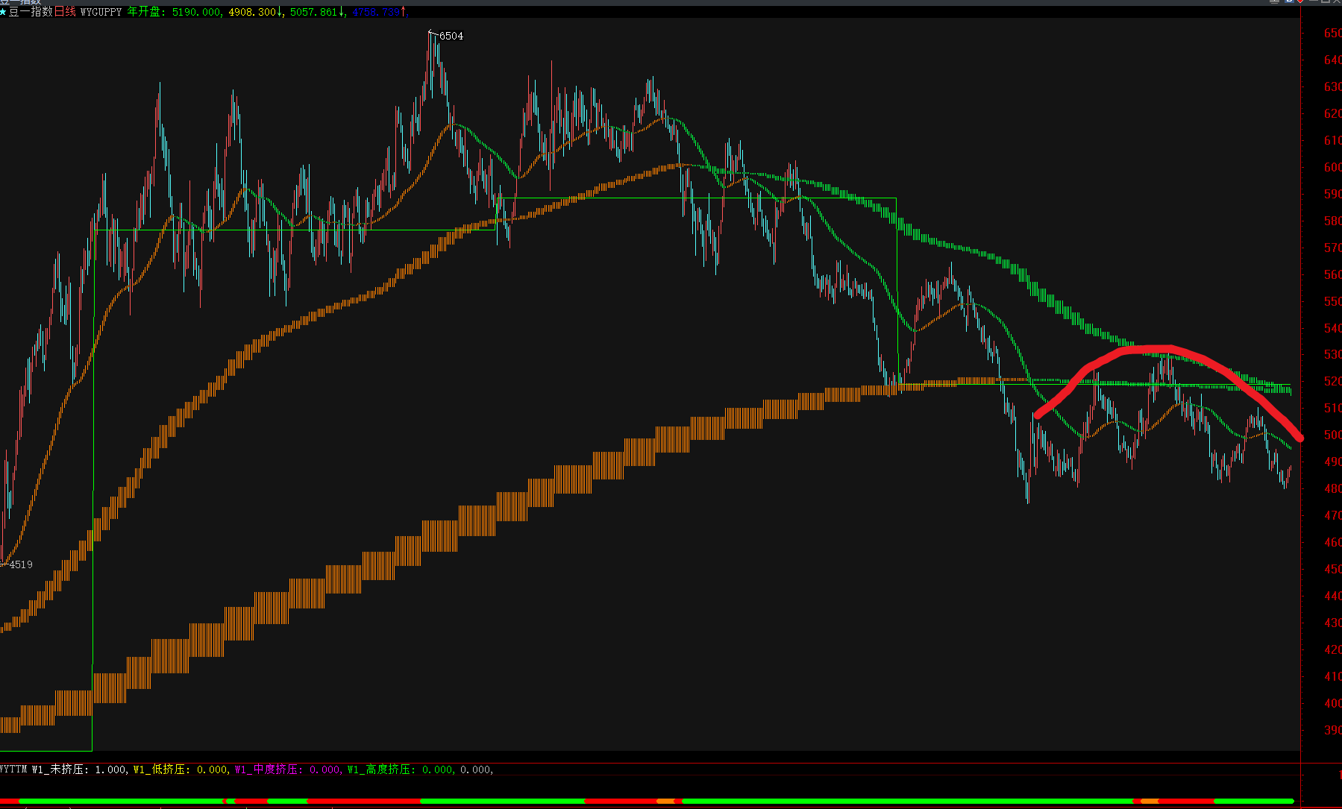
Task: Click the red heart icon in title bar
Action: (1300, 1)
